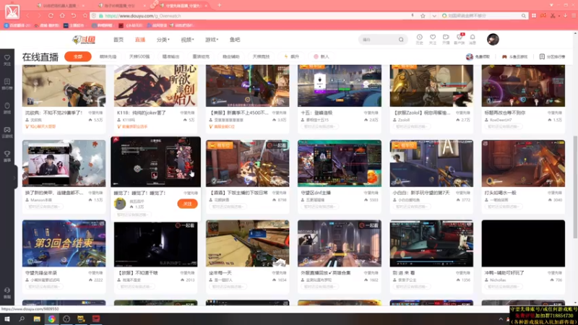This screenshot has width=578, height=325.
Task: Open the 睡觉了！睡觉了！睡觉了！stream thumbnail
Action: [155, 162]
